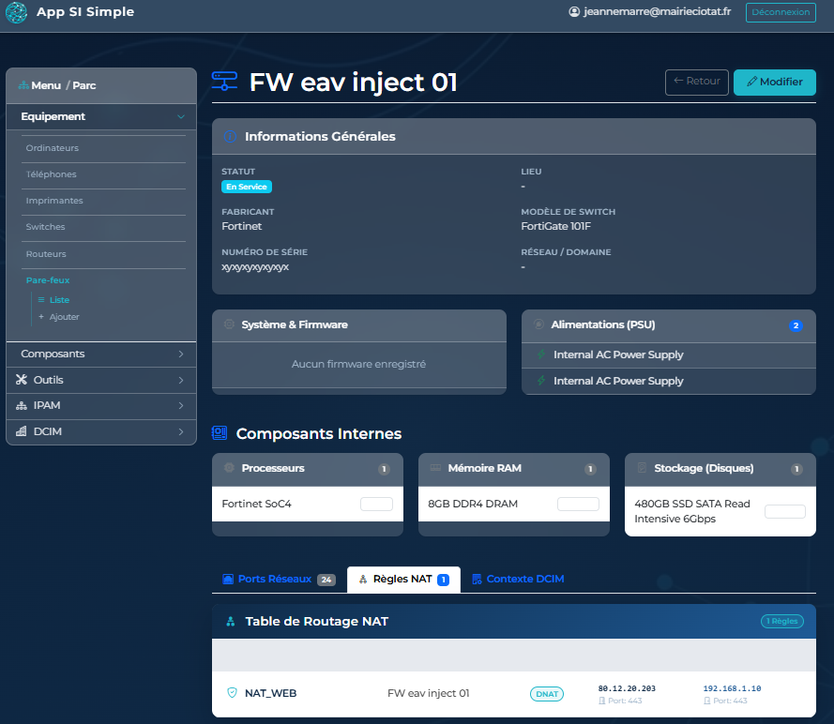Collapse the Equipement section
Screen dimensions: 834x724
click(101, 116)
